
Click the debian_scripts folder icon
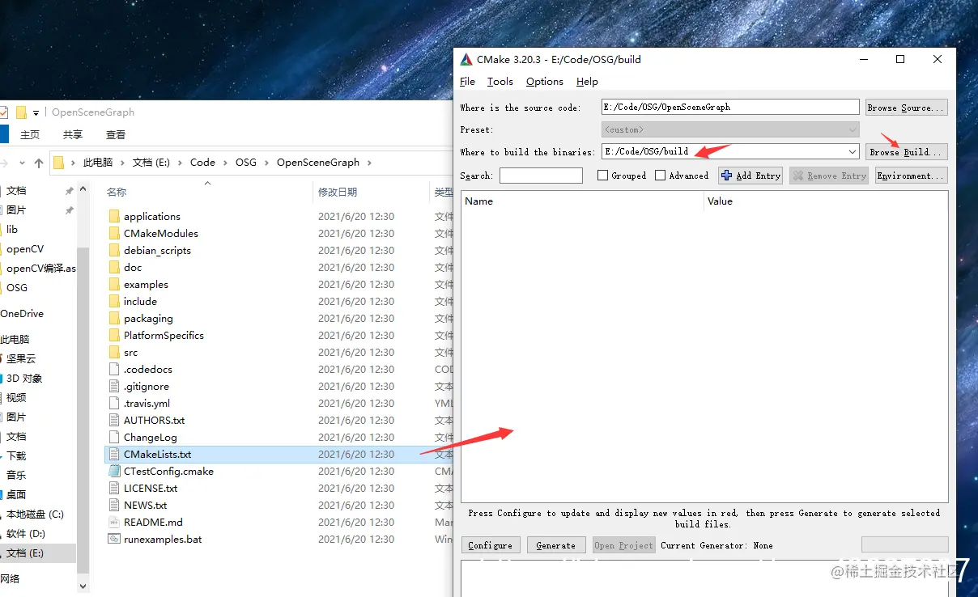point(114,250)
